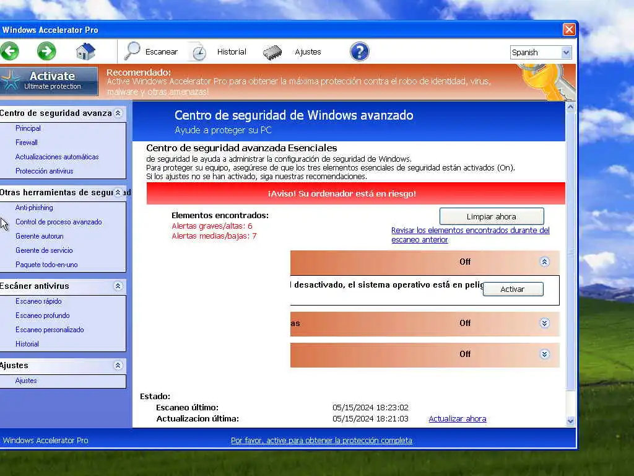Screen dimensions: 634x476
Task: Close the Windows Accelerator Pro window
Action: [569, 30]
